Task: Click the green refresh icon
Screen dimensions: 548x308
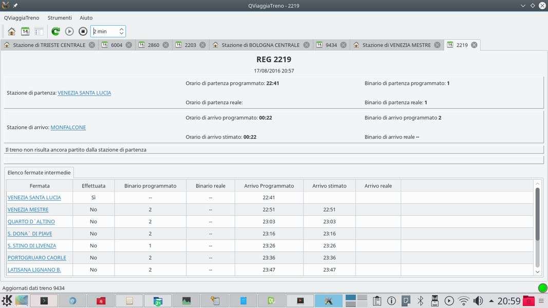Action: 55,31
